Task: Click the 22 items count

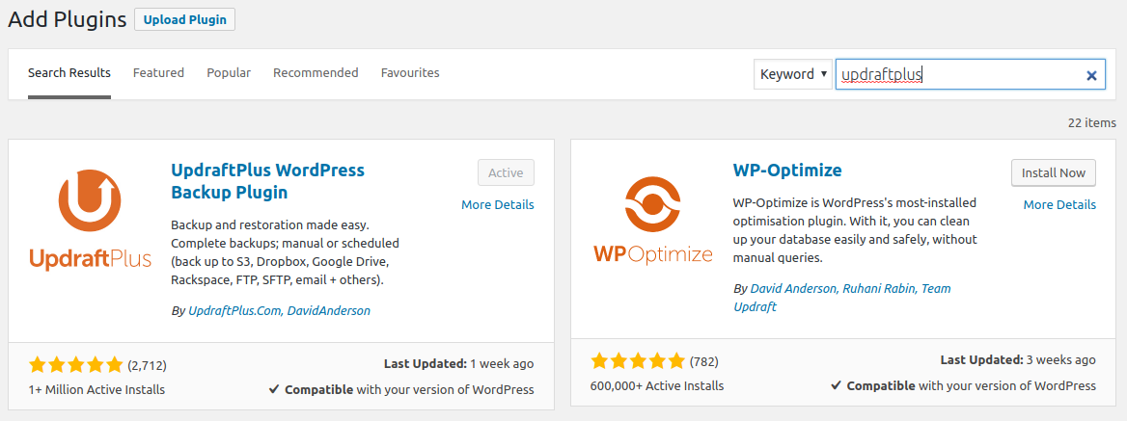Action: [1092, 122]
